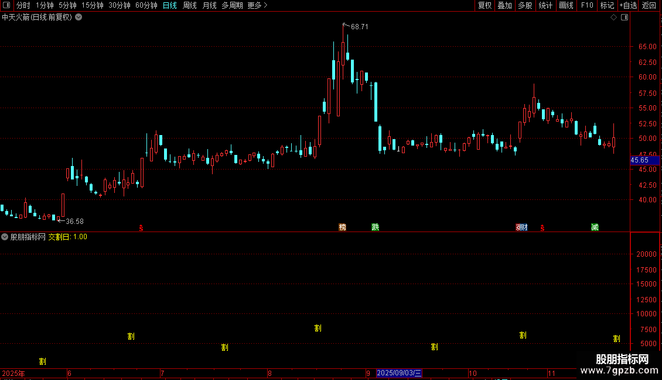Switch to the 30分钟 period
662x380 pixels.
119,5
